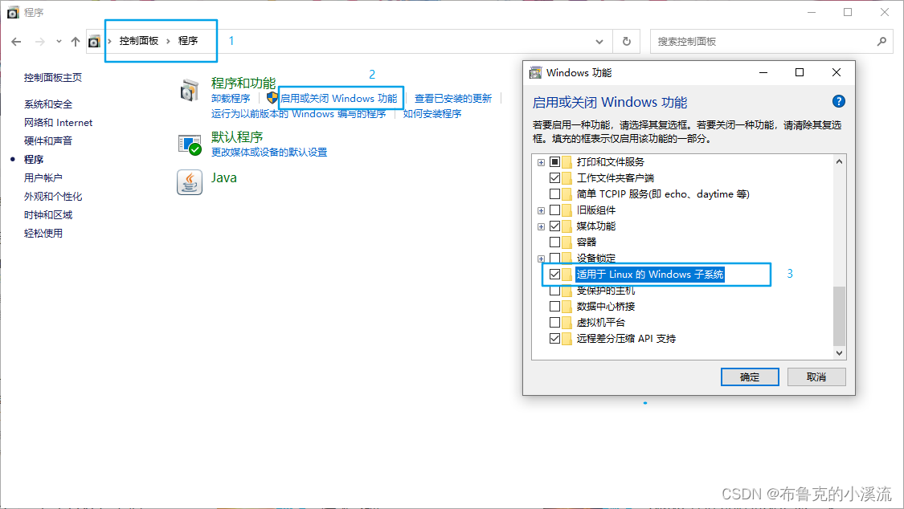The image size is (904, 509).
Task: Check the 容器 feature checkbox
Action: (554, 242)
